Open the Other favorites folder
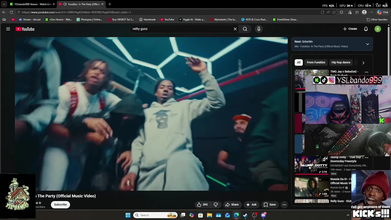391x220 pixels. coord(377,20)
